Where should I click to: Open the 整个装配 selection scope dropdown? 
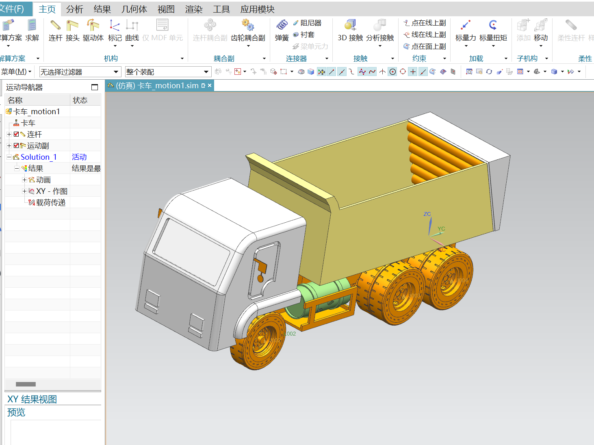(168, 72)
